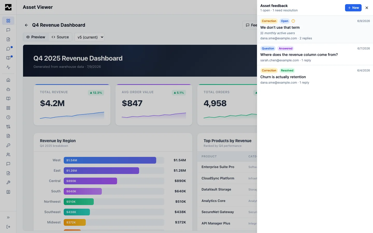Select the SecureNet Gateway product row
The height and width of the screenshot is (233, 373).
(227, 212)
